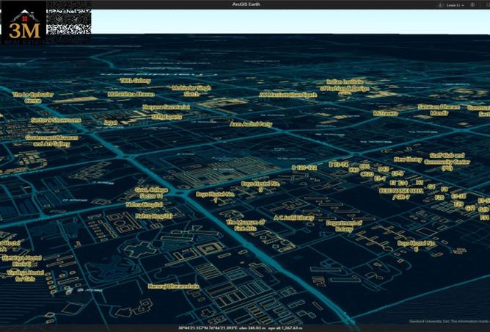
Task: Click the Boys Hostel No. 6 label
Action: (417, 245)
